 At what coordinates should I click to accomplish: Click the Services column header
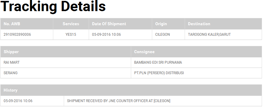coord(71,24)
